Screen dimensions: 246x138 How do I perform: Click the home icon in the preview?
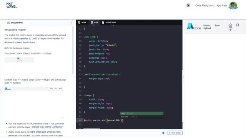(x=230, y=25)
